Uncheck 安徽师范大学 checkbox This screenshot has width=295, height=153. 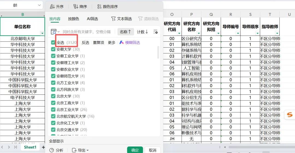pyautogui.click(x=53, y=76)
